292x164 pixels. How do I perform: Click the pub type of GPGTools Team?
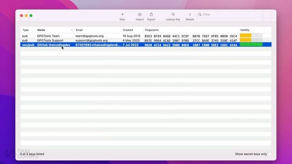pyautogui.click(x=25, y=36)
